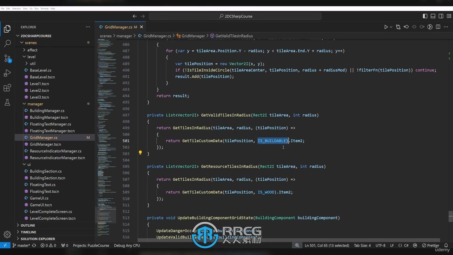Open Explorer views and more actions ellipsis

tap(88, 27)
